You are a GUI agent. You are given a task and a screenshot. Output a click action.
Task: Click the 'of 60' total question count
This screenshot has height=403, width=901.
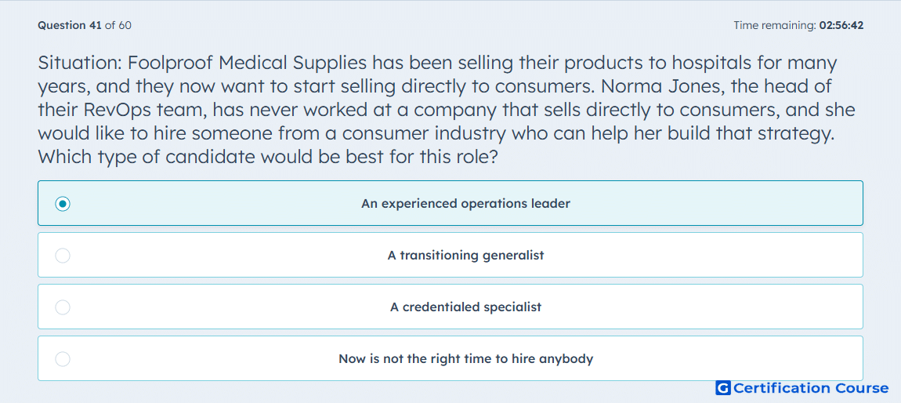[118, 25]
